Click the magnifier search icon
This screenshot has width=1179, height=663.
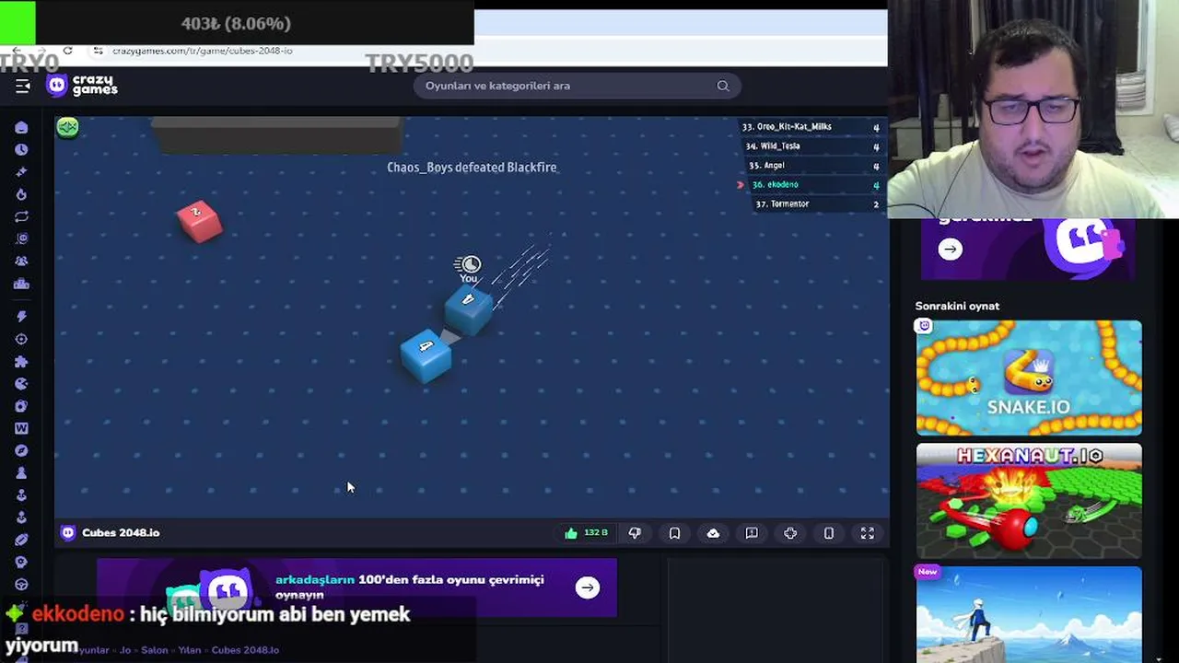723,86
